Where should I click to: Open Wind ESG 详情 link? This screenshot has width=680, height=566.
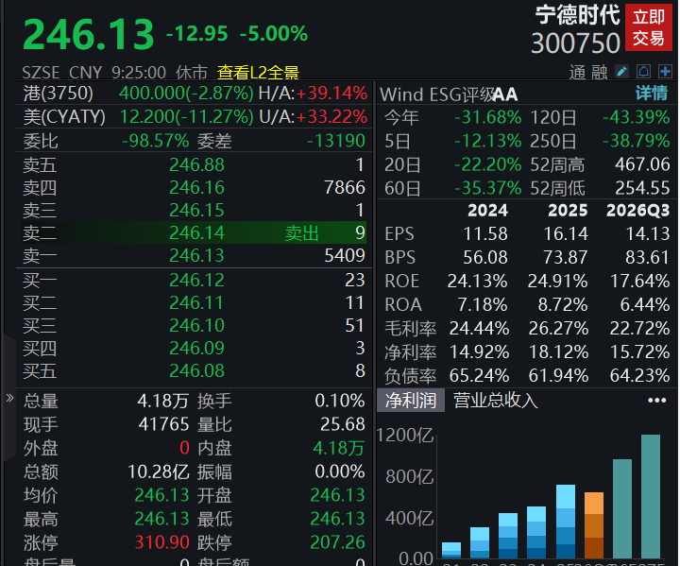(x=652, y=94)
